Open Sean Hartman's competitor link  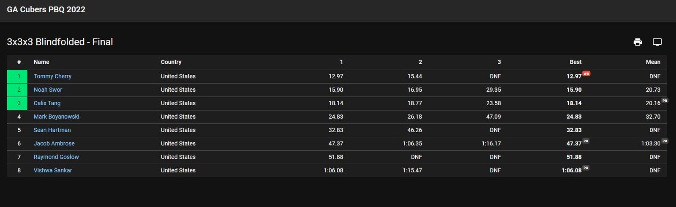coord(52,130)
